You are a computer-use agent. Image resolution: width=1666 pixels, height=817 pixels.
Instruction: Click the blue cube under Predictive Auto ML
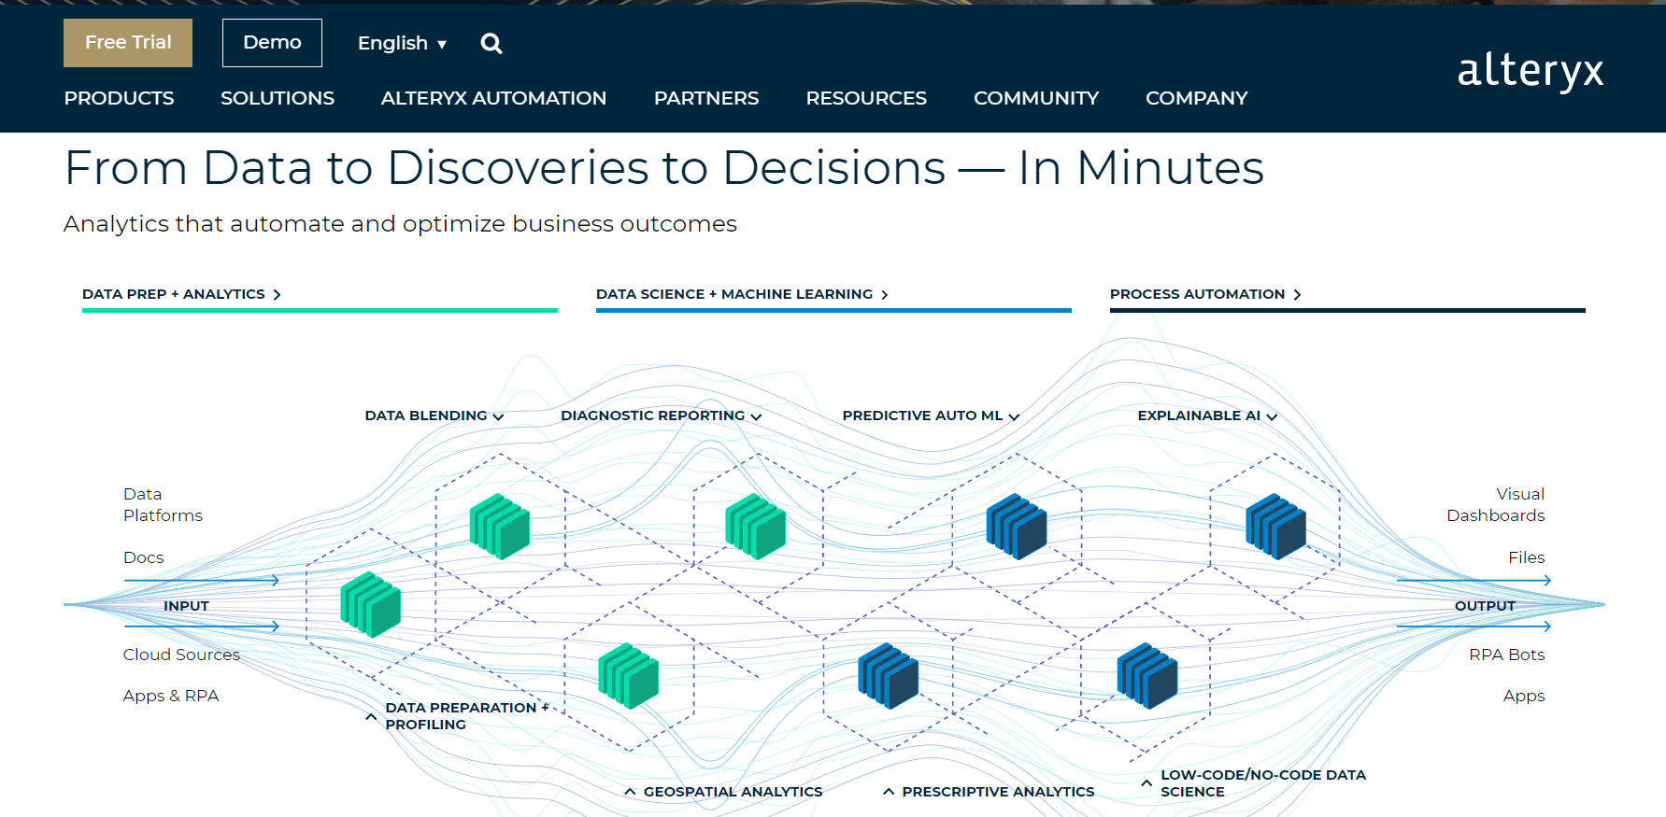(1016, 527)
